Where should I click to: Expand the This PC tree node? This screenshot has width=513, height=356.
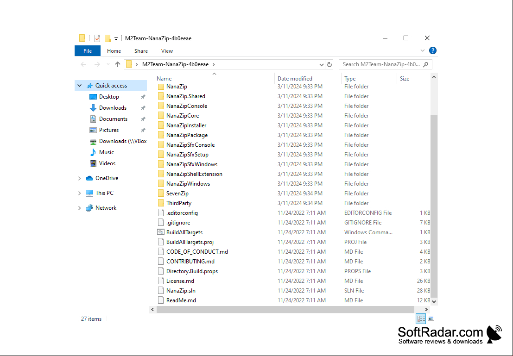tap(80, 193)
